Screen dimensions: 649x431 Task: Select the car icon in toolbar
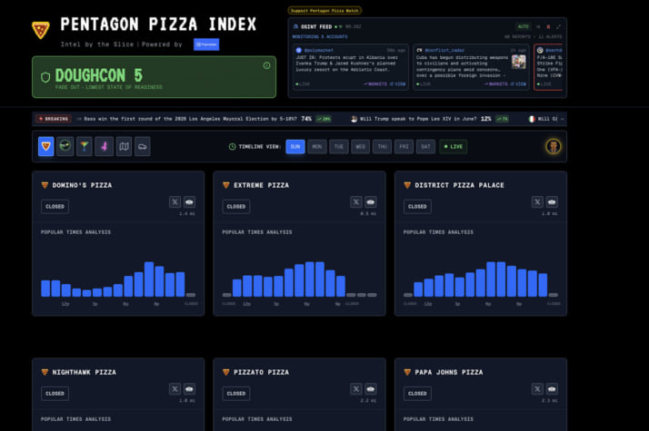click(x=143, y=146)
